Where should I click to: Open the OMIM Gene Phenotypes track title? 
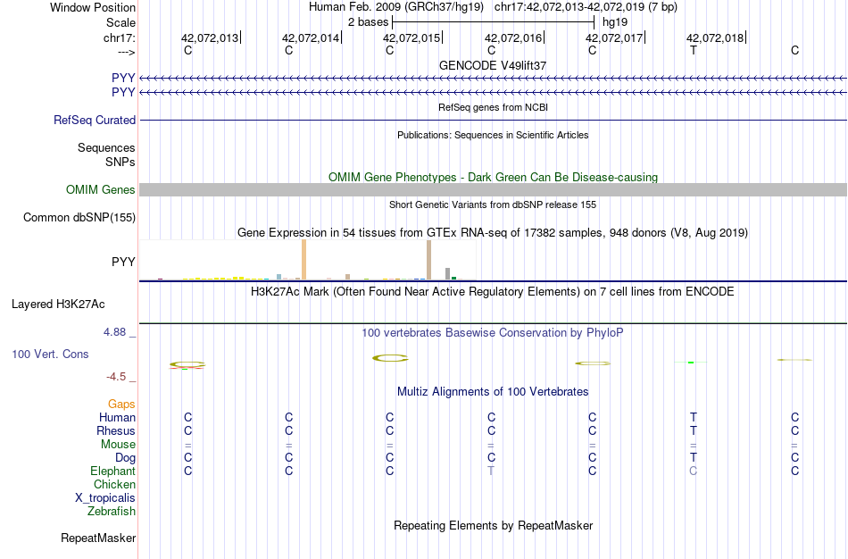tap(493, 177)
